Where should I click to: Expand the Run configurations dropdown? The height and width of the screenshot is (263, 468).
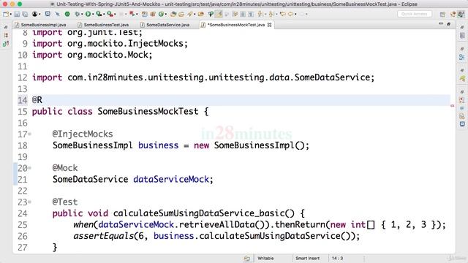(x=93, y=14)
